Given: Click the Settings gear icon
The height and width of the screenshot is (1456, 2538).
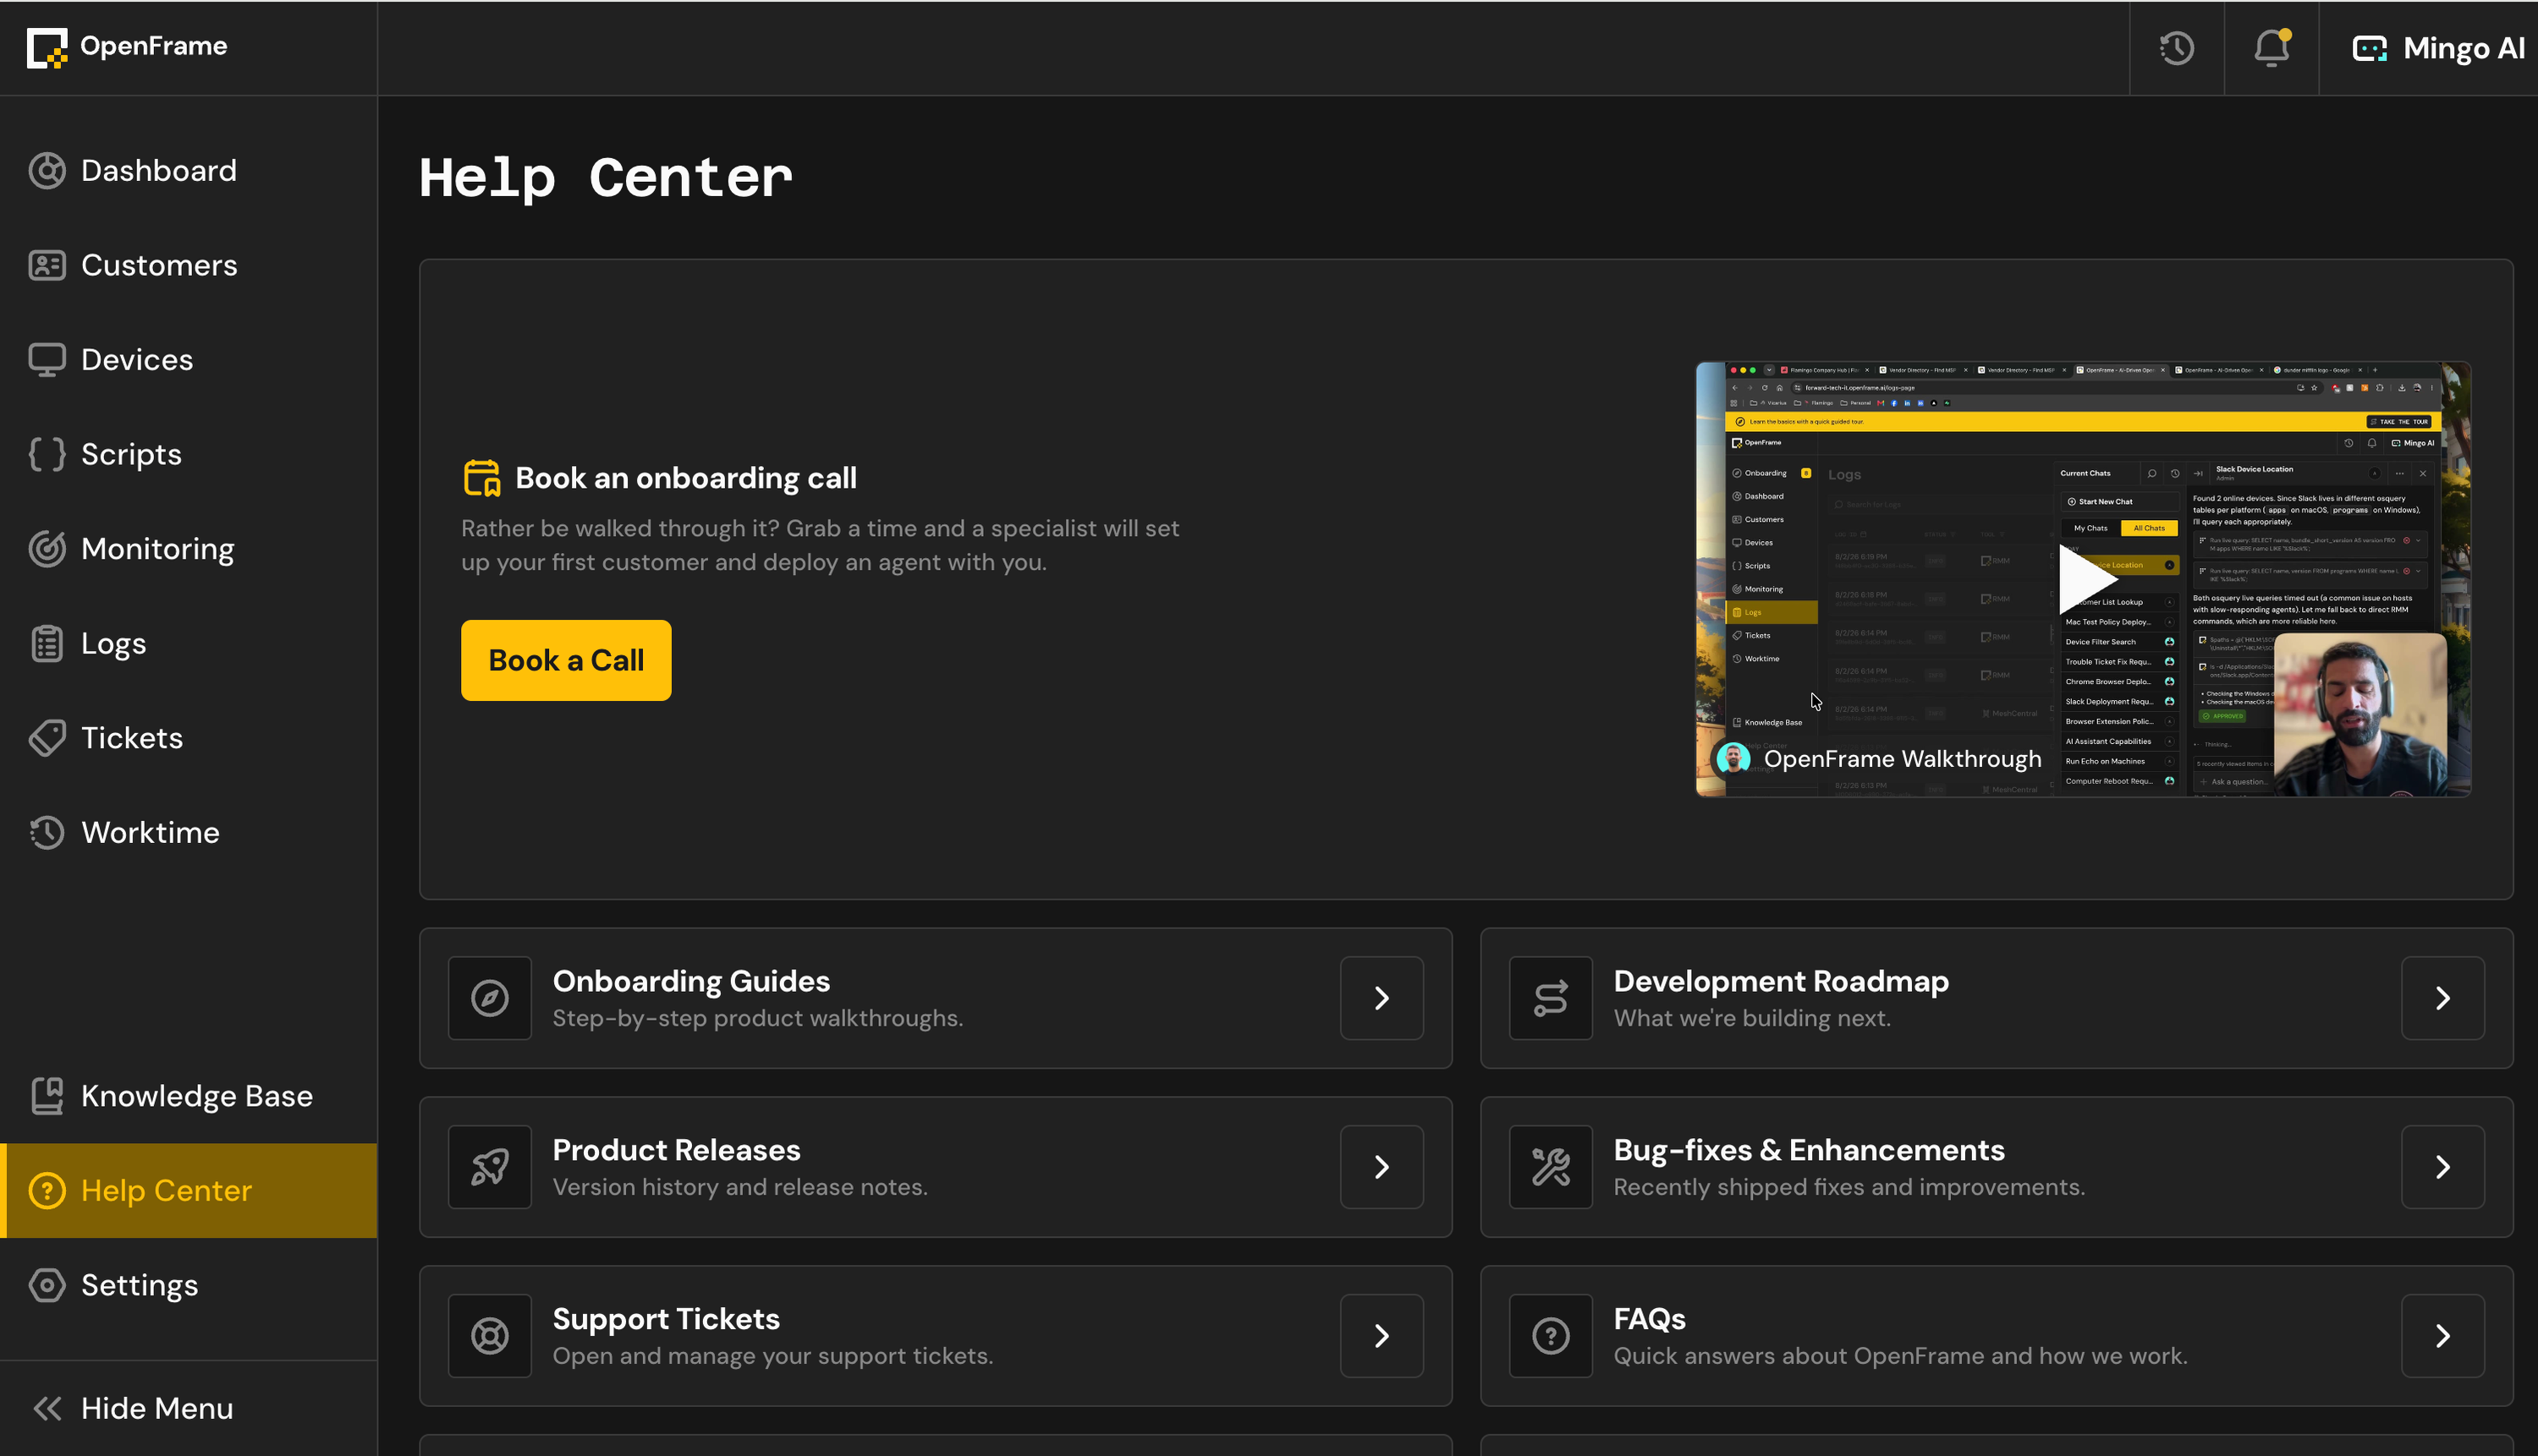Looking at the screenshot, I should tap(47, 1285).
